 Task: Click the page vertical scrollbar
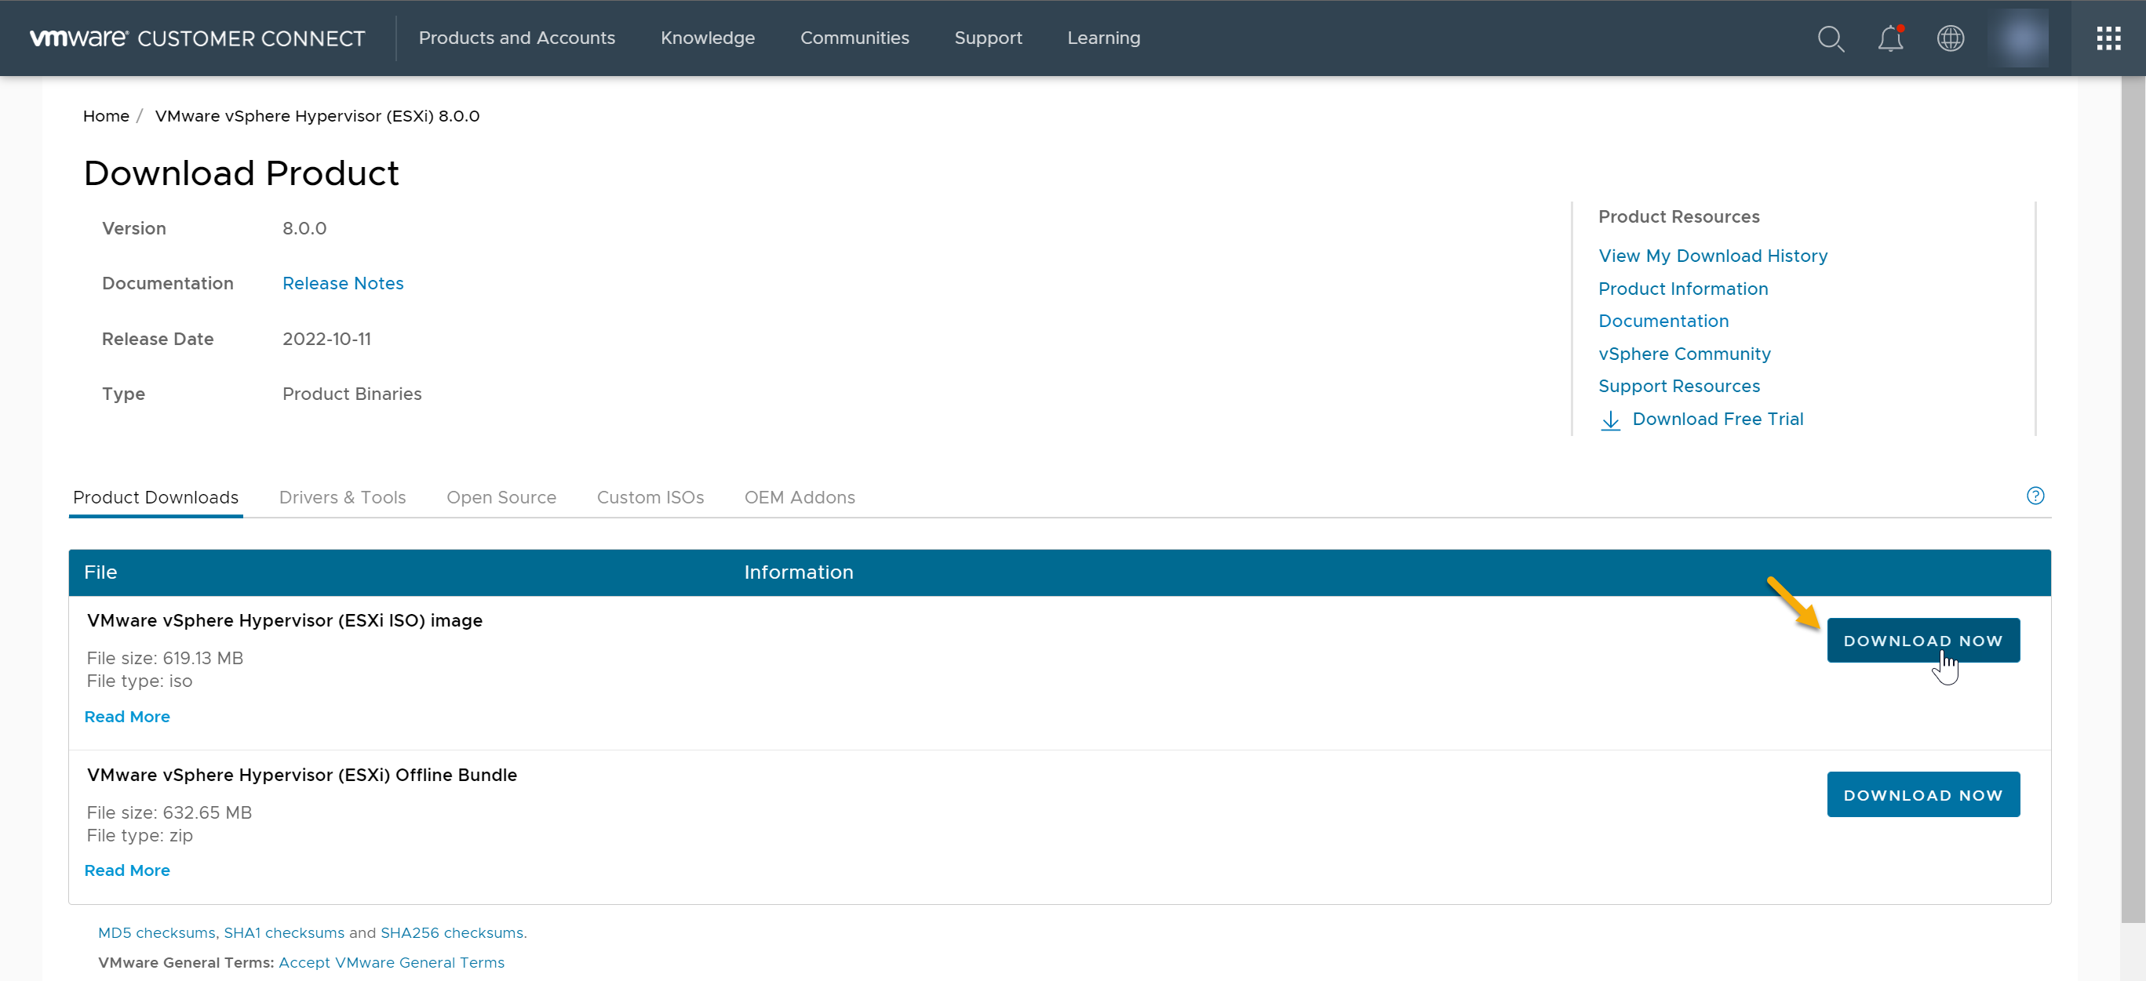click(2133, 500)
